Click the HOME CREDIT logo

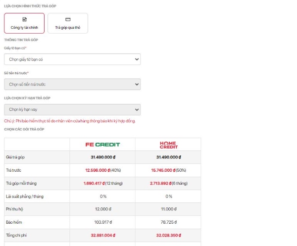pyautogui.click(x=168, y=145)
